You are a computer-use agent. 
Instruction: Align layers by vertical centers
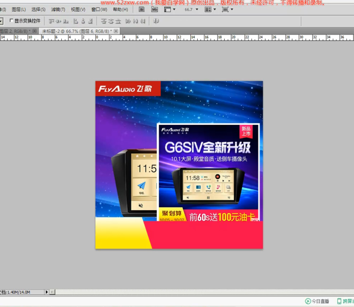[59, 21]
